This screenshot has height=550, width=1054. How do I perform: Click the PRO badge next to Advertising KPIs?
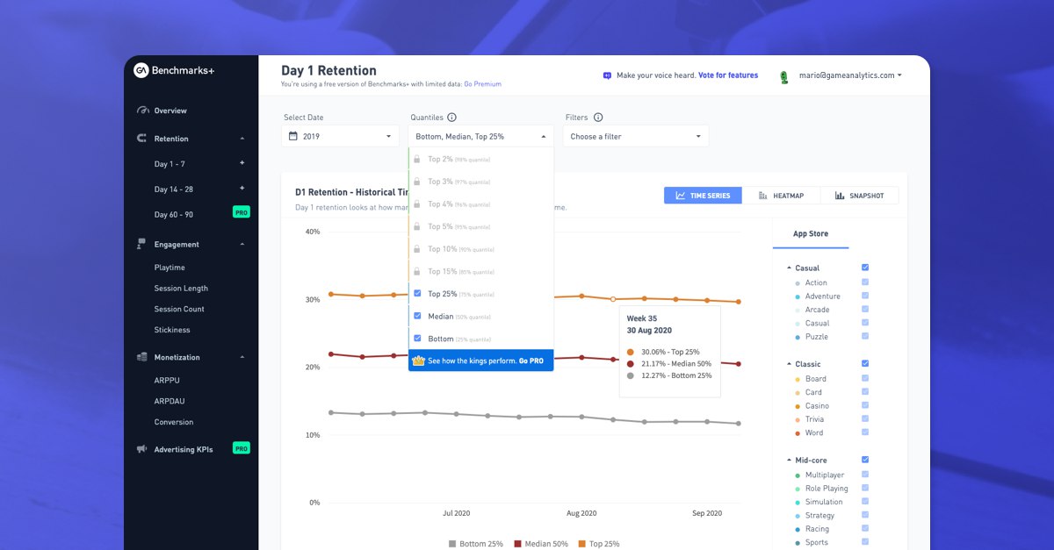pos(241,448)
